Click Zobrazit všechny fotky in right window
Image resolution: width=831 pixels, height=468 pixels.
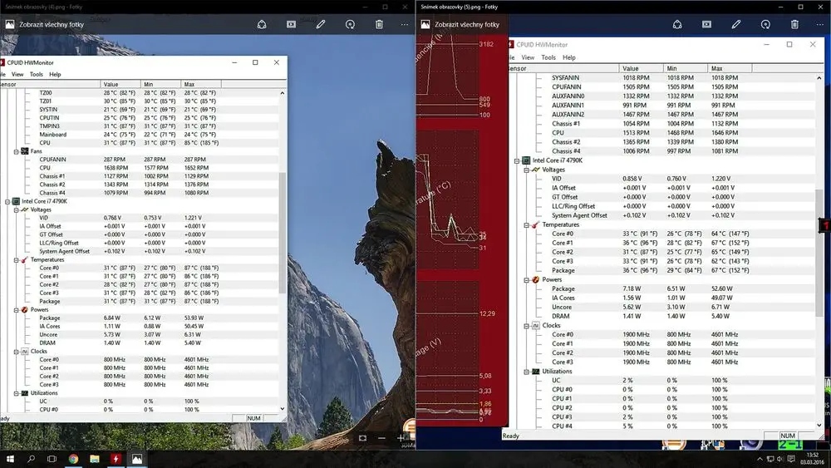[467, 24]
